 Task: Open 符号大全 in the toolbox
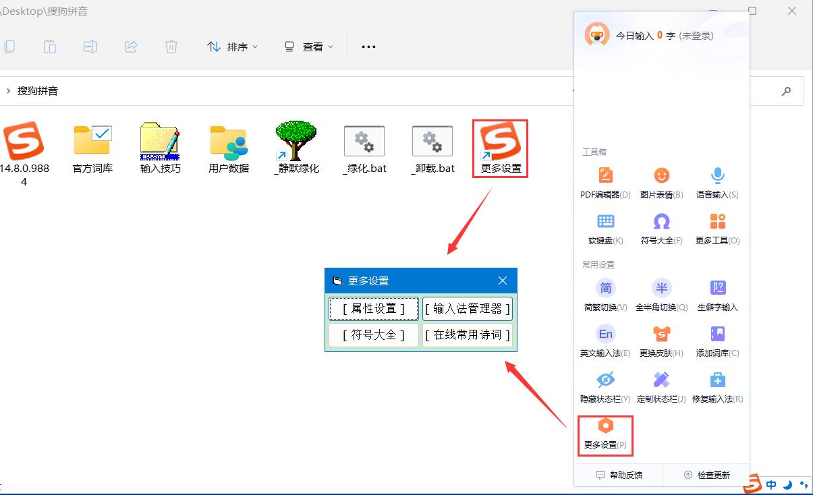pos(661,223)
